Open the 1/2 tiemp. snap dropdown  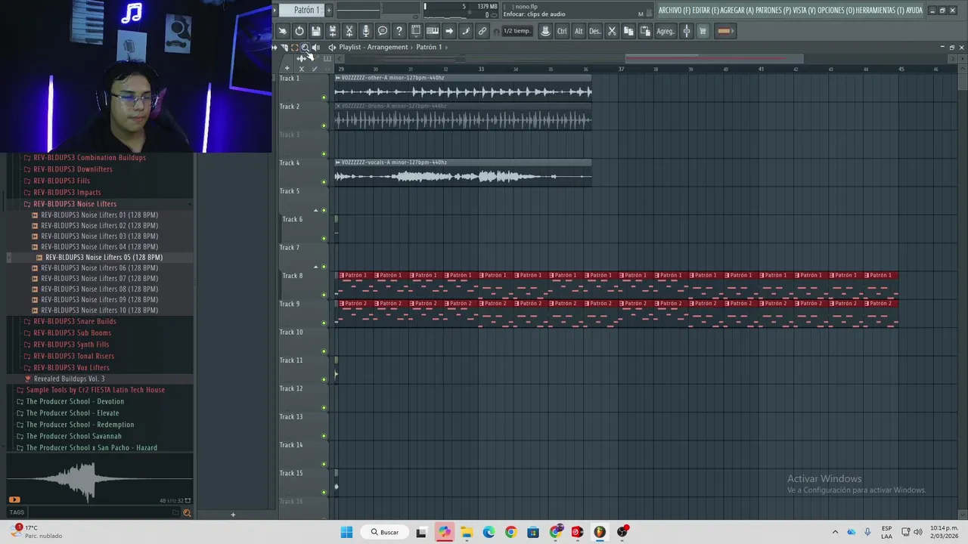pyautogui.click(x=517, y=31)
